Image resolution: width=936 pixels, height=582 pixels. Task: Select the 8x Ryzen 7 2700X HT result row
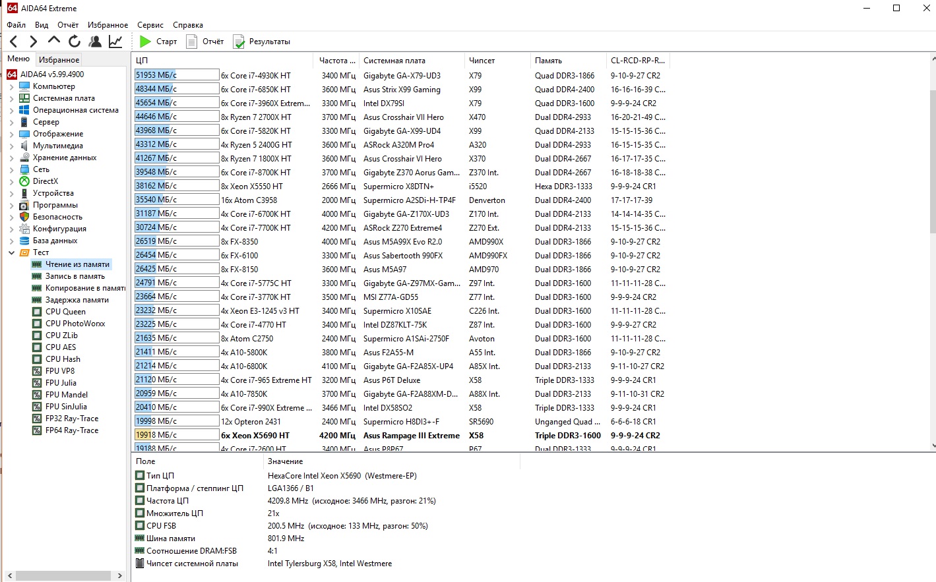pos(401,117)
